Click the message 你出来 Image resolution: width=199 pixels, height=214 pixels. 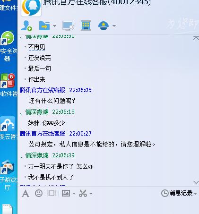[37, 79]
